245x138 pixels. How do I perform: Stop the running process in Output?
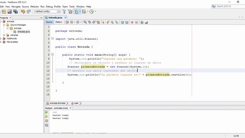47,121
